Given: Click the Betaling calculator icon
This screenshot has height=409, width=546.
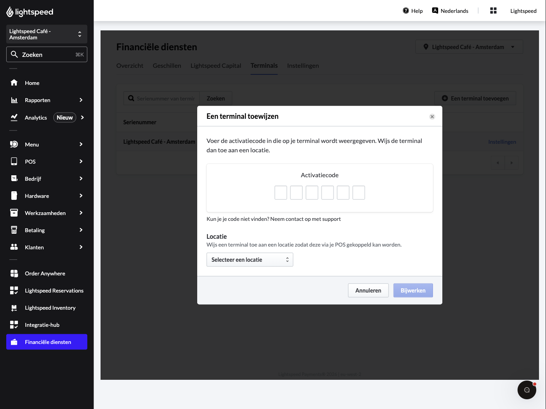Looking at the screenshot, I should pyautogui.click(x=14, y=230).
